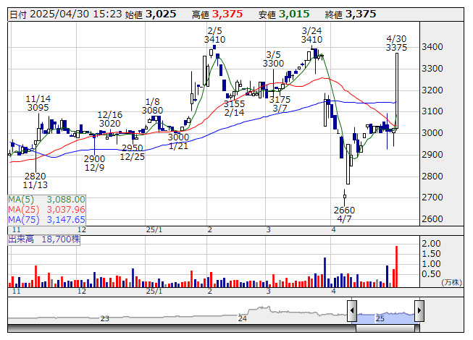Click the 2/5 3410 high label
The height and width of the screenshot is (340, 473).
(x=214, y=35)
